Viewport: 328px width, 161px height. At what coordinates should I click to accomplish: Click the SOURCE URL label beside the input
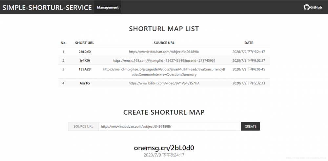(x=83, y=126)
